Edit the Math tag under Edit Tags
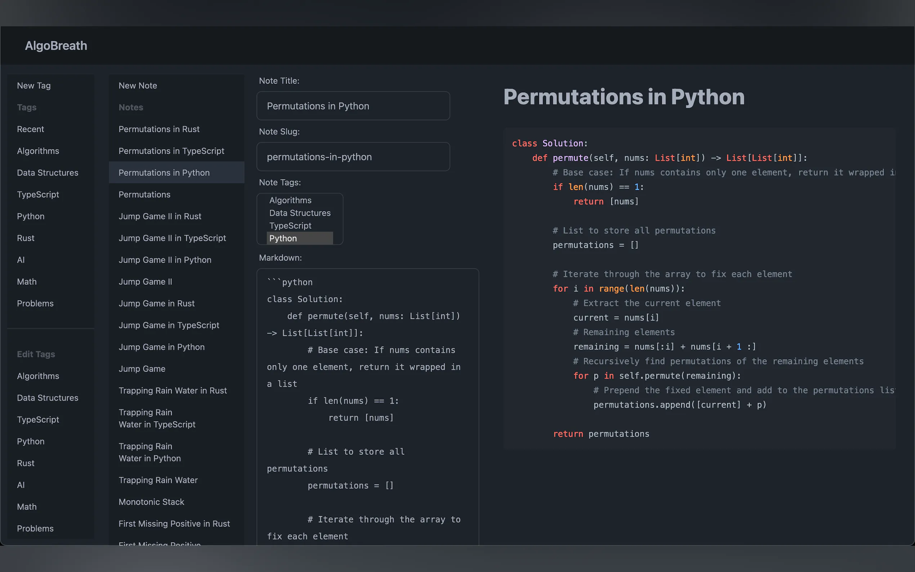The height and width of the screenshot is (572, 915). [x=27, y=506]
